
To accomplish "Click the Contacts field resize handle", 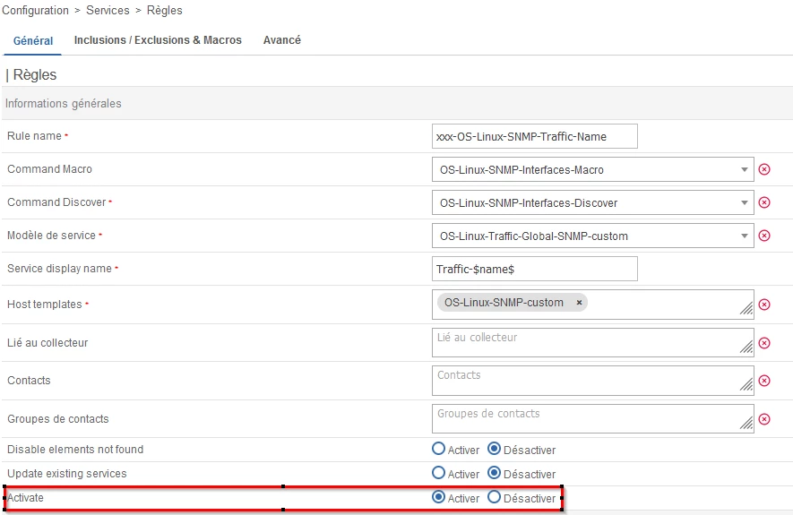I will [746, 384].
